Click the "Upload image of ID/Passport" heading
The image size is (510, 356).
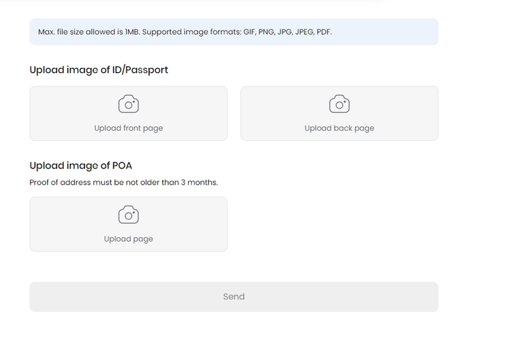[x=99, y=70]
